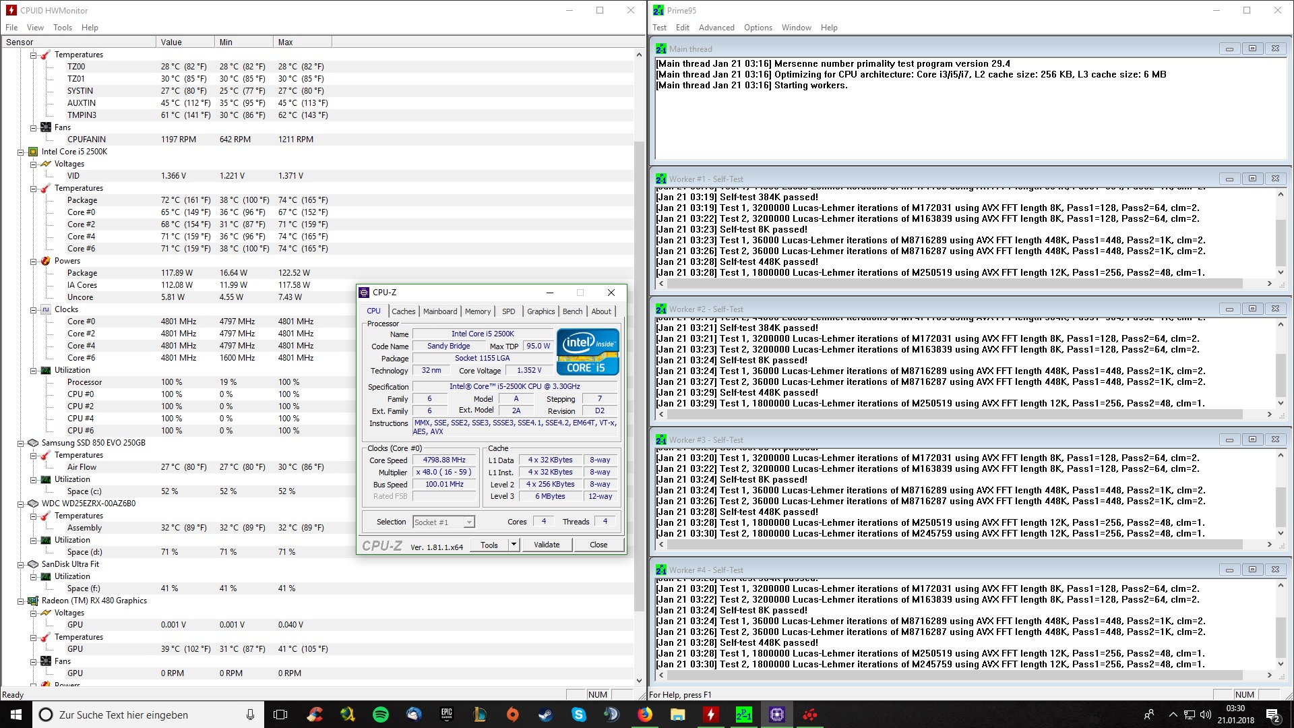Viewport: 1294px width, 728px height.
Task: Click the Spotify icon in the taskbar
Action: 381,715
